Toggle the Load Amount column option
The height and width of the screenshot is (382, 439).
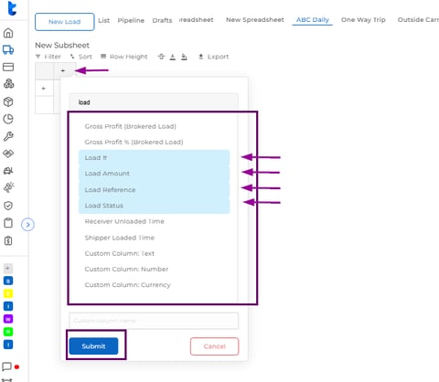[x=154, y=174]
